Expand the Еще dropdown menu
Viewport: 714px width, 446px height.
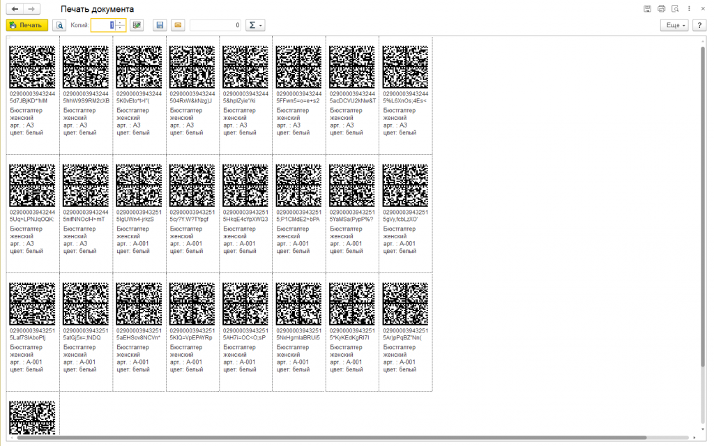point(674,25)
